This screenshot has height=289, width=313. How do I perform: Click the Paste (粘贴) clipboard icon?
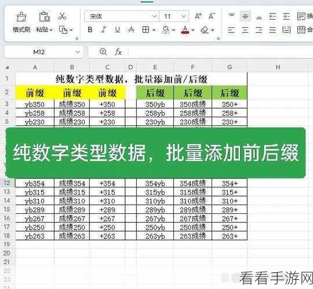pyautogui.click(x=44, y=17)
